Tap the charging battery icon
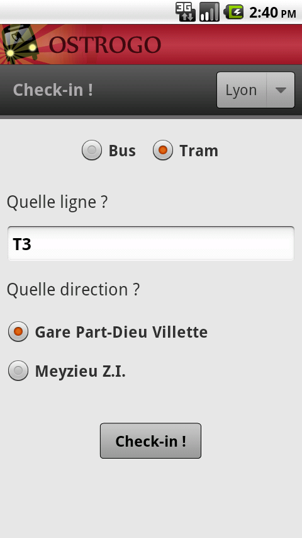Screen dimensions: 302x538 233,12
